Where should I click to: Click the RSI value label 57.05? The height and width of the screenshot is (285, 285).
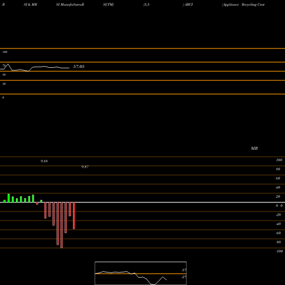(79, 67)
